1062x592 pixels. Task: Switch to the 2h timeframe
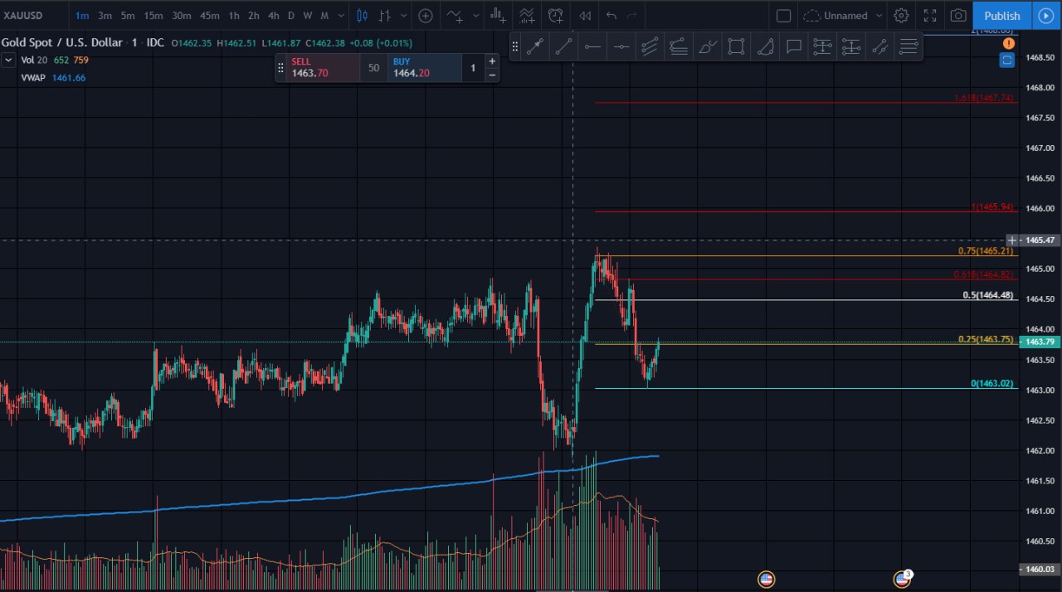[x=254, y=16]
